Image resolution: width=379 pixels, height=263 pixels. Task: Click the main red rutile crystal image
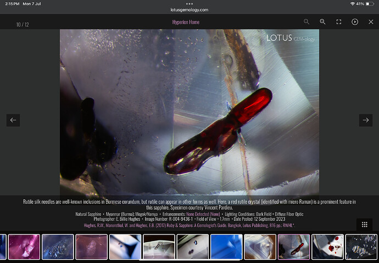[189, 113]
